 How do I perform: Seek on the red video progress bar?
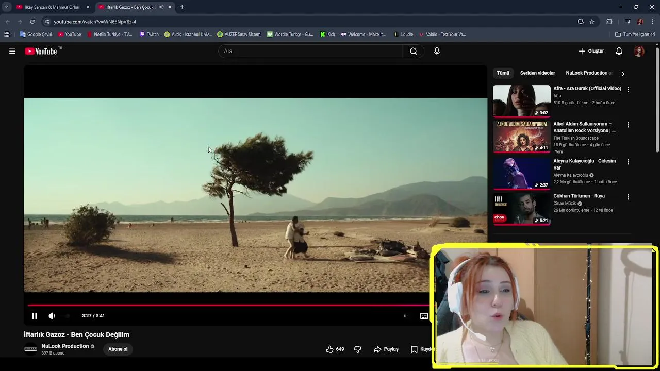click(228, 305)
